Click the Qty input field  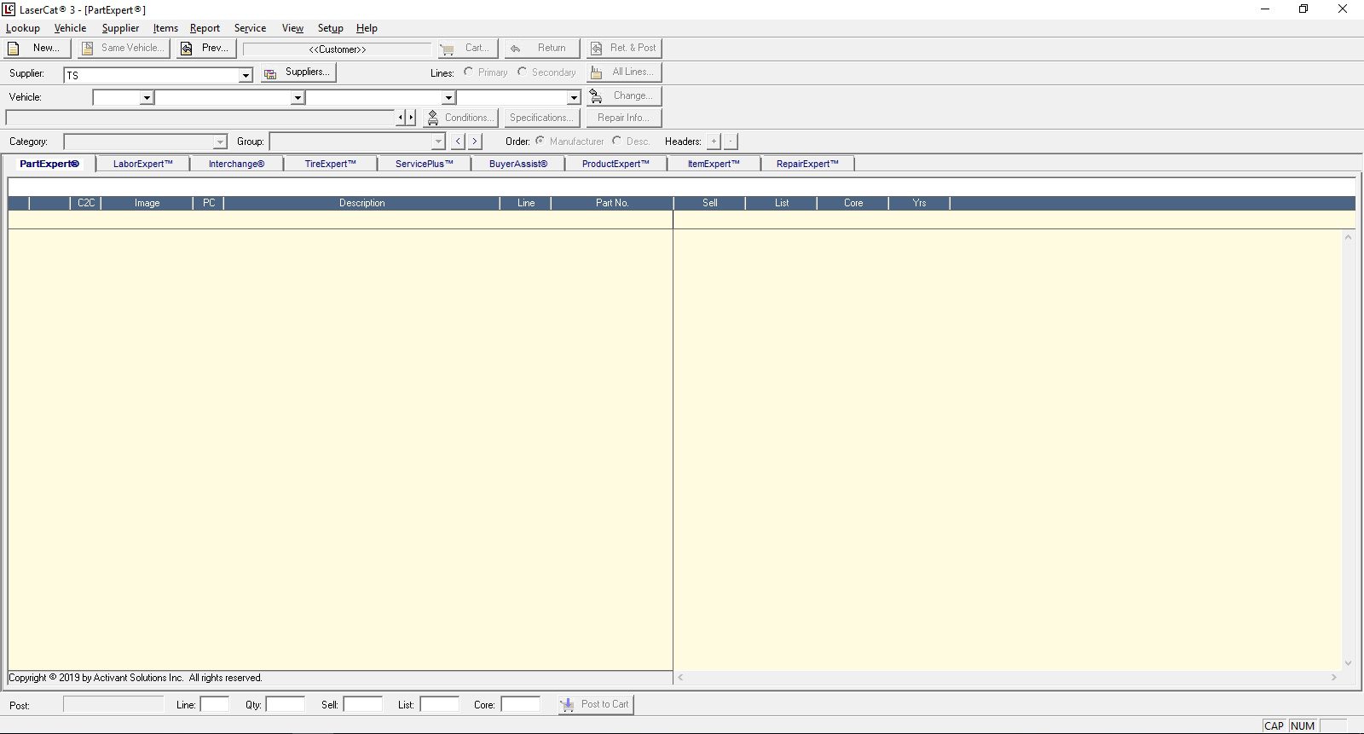pyautogui.click(x=286, y=704)
